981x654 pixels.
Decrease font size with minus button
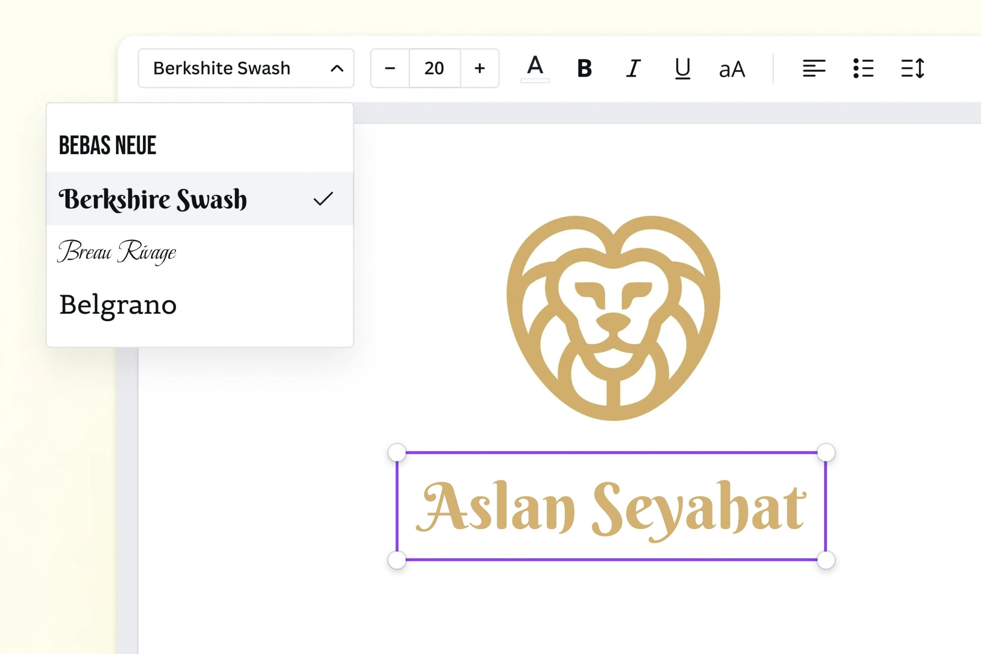(x=390, y=68)
